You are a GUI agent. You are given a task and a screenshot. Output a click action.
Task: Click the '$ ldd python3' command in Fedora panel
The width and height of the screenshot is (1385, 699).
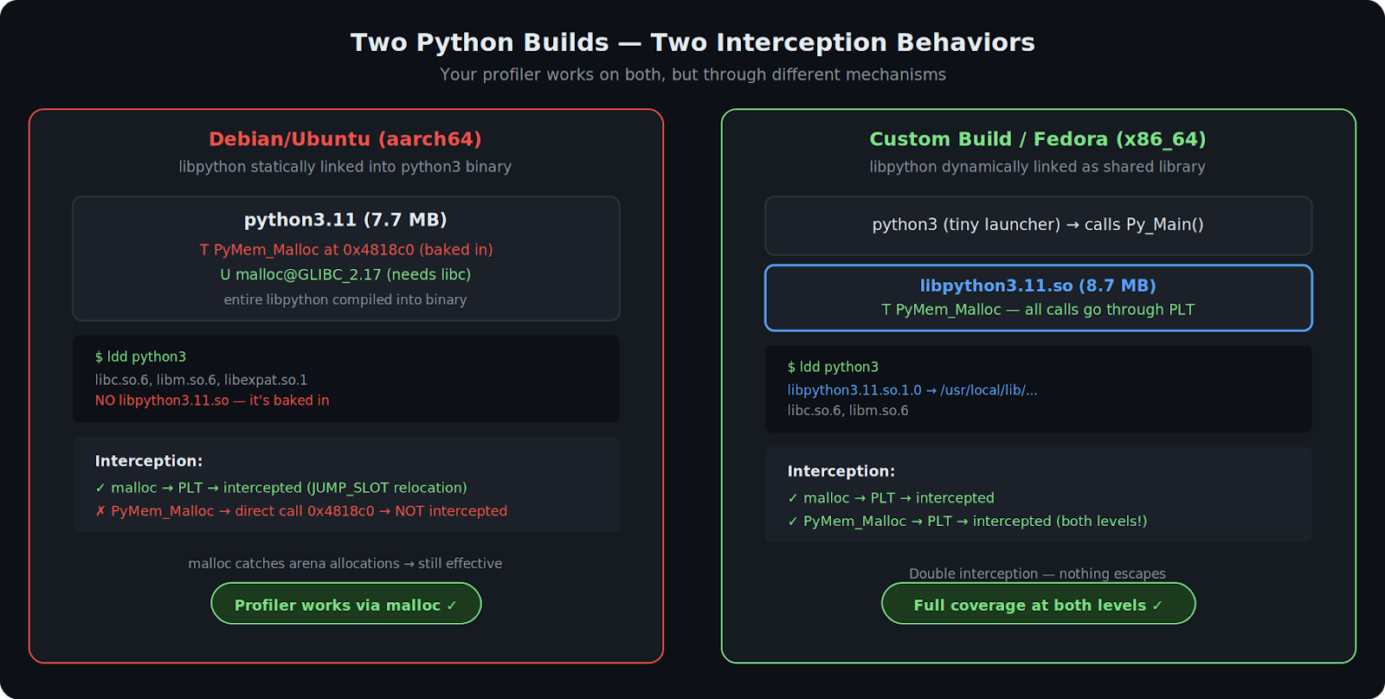click(833, 367)
